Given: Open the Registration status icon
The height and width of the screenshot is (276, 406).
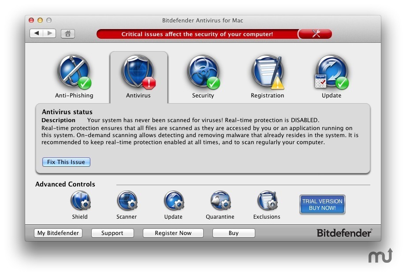Looking at the screenshot, I should [x=267, y=73].
